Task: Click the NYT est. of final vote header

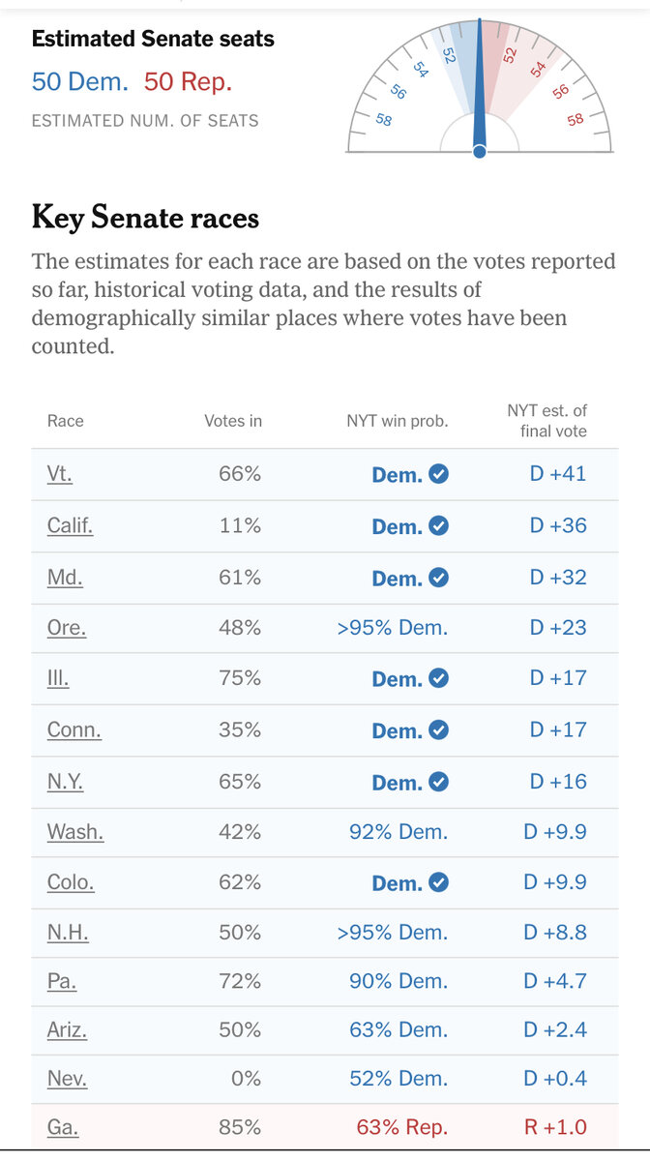Action: [547, 421]
